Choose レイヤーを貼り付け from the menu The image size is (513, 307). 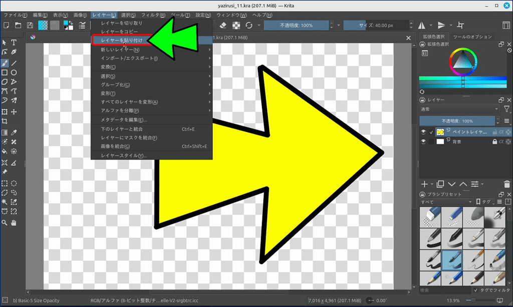click(122, 40)
